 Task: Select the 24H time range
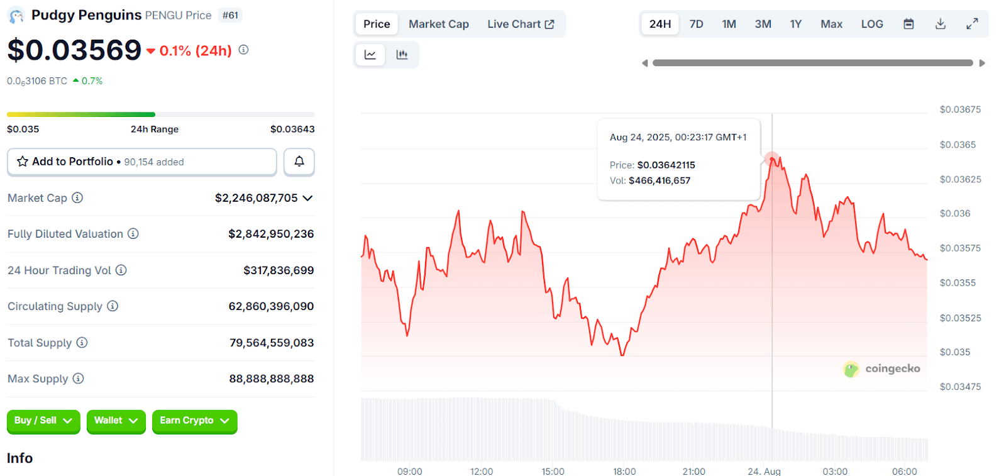tap(660, 24)
